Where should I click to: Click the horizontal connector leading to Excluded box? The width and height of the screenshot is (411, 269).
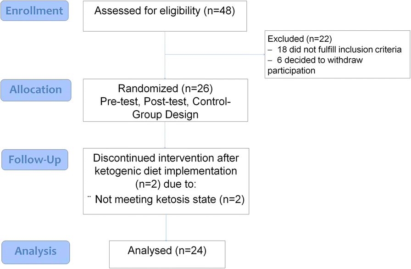click(x=215, y=55)
